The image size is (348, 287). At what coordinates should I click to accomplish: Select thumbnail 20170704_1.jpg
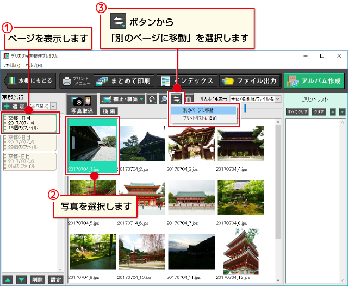coord(92,143)
